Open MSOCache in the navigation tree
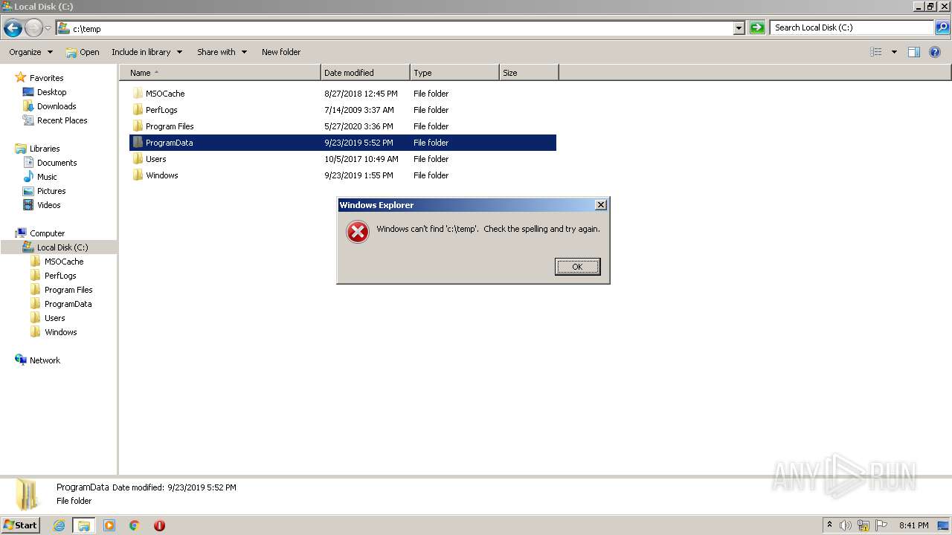The width and height of the screenshot is (952, 535). (x=64, y=262)
